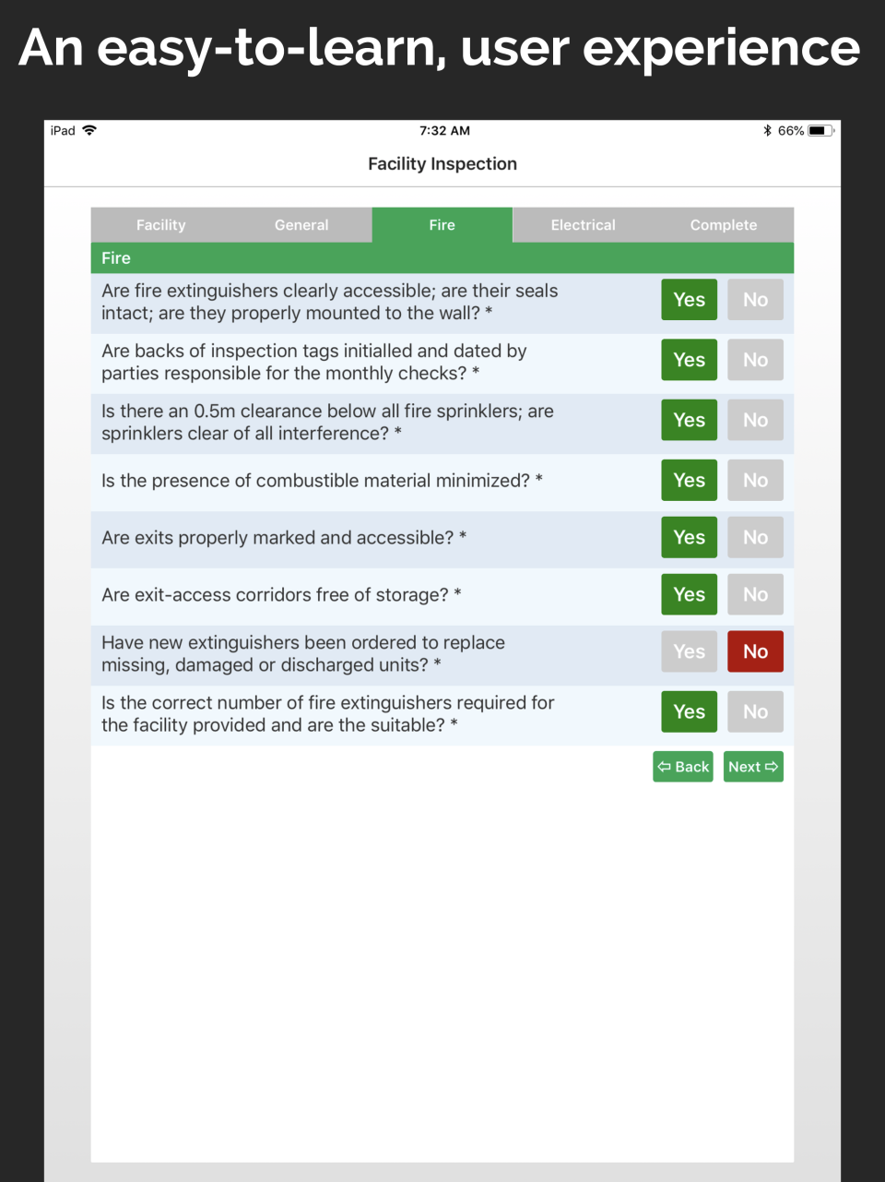Answer Yes for fire extinguishers clearly accessible

(x=689, y=299)
